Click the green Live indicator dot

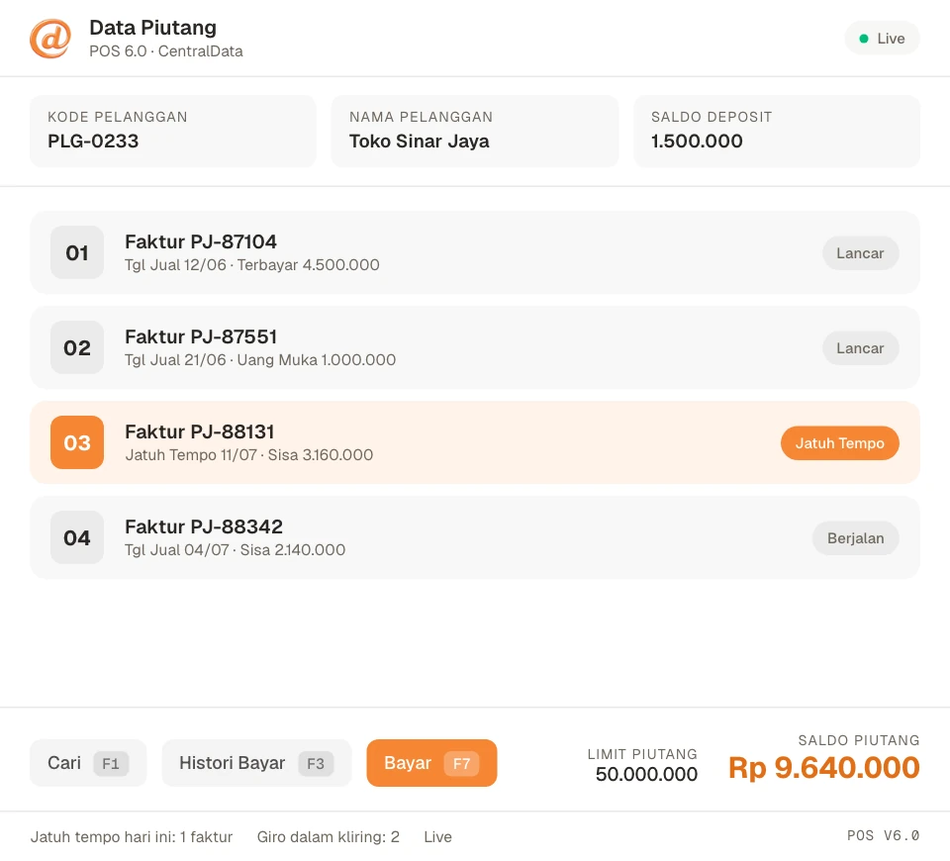864,39
